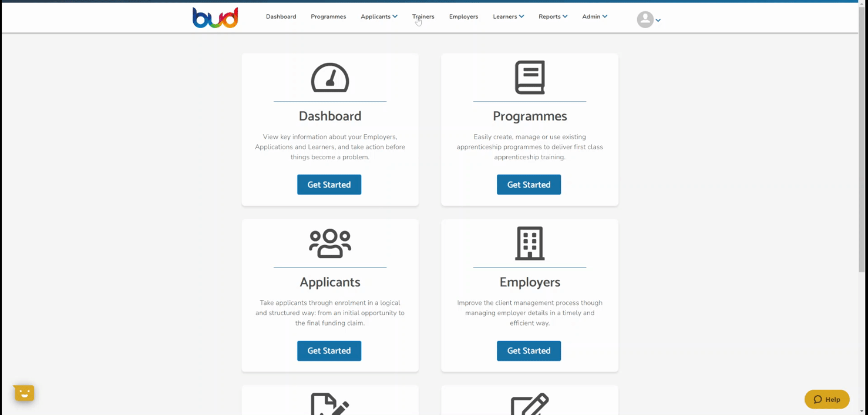Go to Trainers in the top navigation

coord(423,16)
